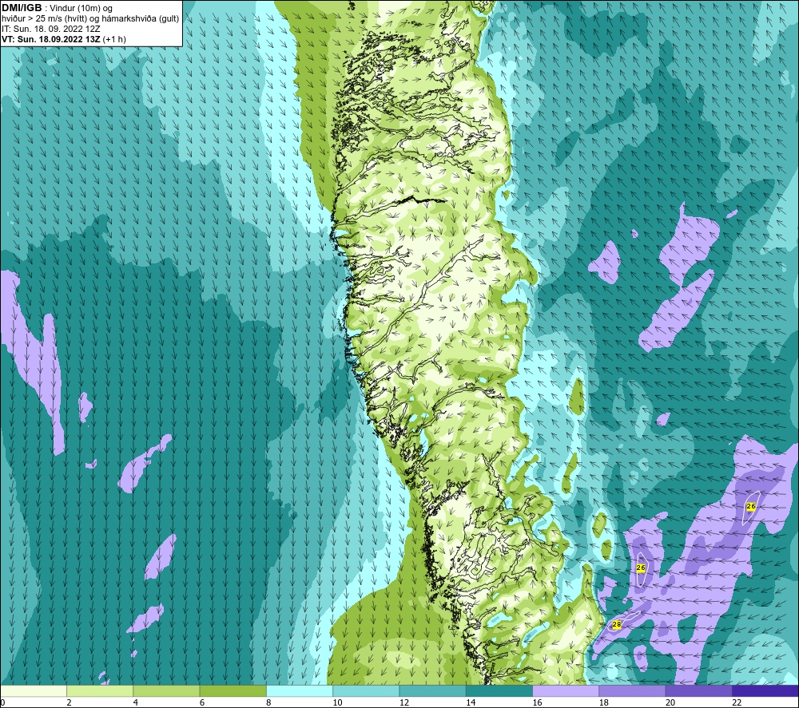
Task: Click the legend scale value '14'
Action: 471,703
